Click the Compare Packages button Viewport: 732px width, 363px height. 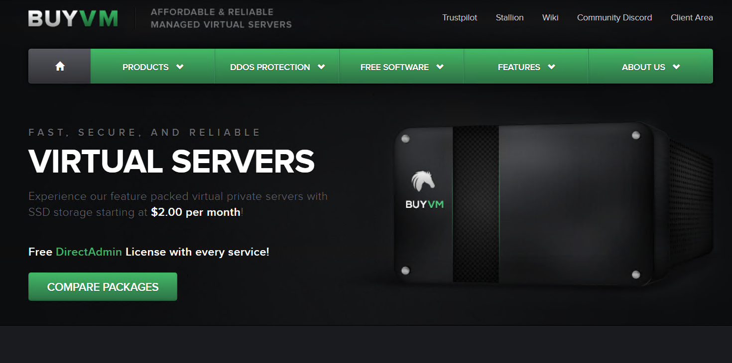coord(103,286)
